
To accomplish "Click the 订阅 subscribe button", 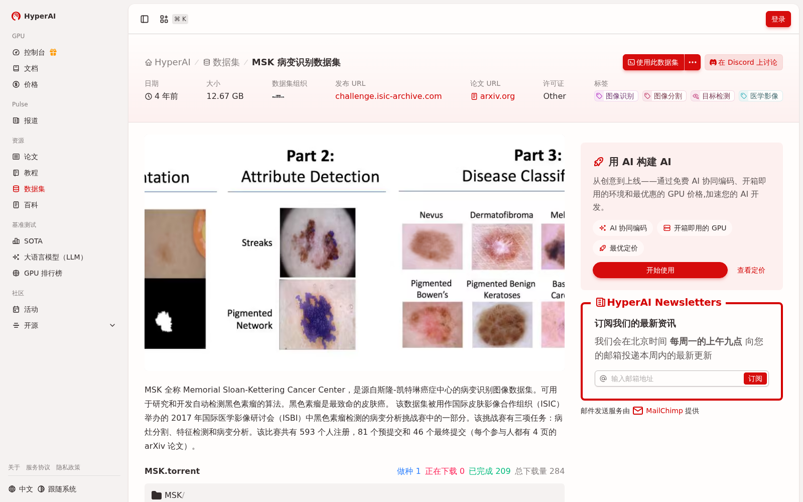I will pyautogui.click(x=755, y=379).
